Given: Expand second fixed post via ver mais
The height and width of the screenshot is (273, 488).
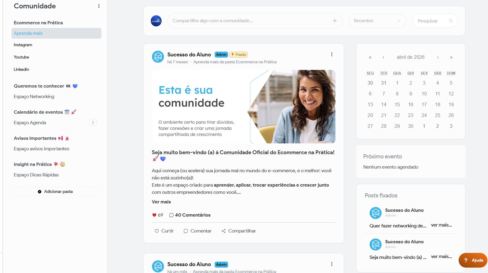Looking at the screenshot, I should (441, 256).
